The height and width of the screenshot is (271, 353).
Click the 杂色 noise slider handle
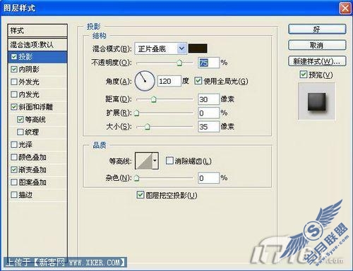136,178
